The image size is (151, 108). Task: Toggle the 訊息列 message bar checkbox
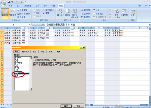pos(34,16)
